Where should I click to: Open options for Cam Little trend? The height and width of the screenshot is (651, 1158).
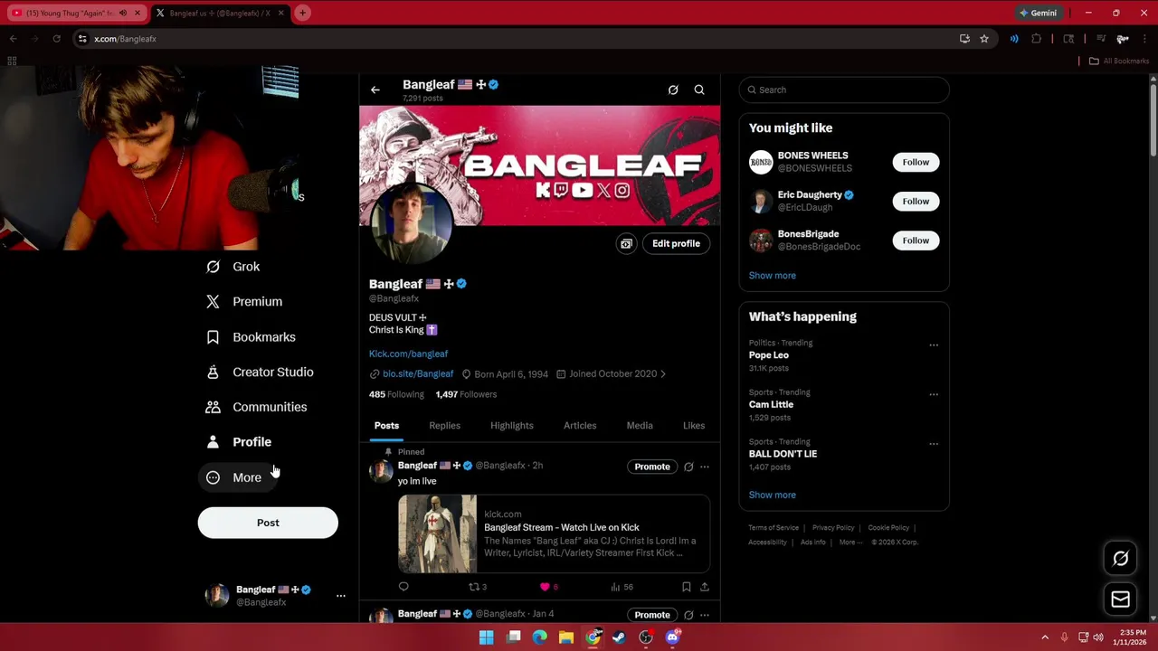click(934, 394)
